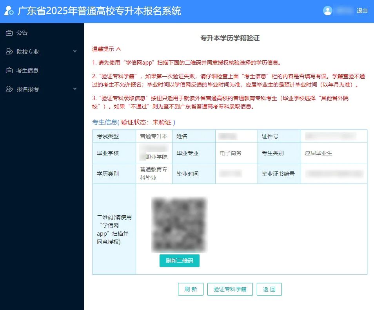
Task: Click the 验证专科学籍 verification button
Action: tap(230, 289)
